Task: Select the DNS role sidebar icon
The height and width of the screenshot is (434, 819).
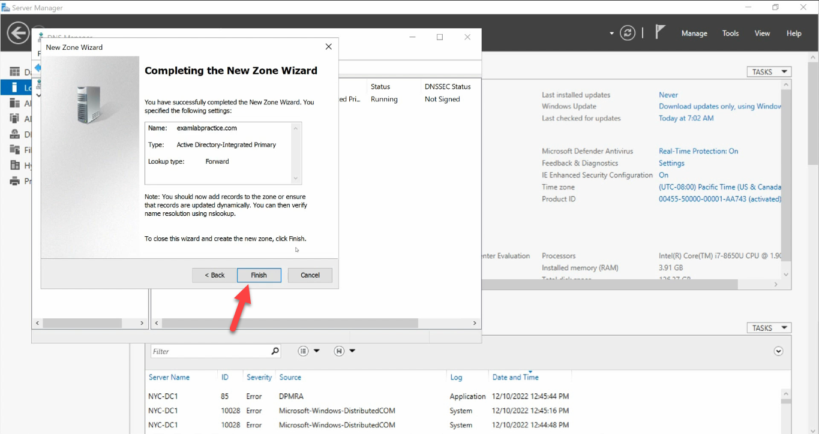Action: (x=14, y=134)
